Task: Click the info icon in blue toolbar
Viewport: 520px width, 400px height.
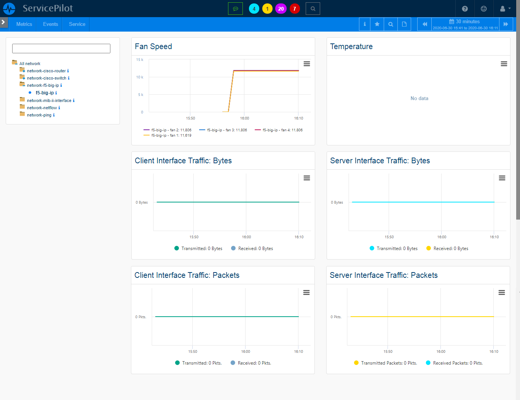Action: [x=364, y=24]
